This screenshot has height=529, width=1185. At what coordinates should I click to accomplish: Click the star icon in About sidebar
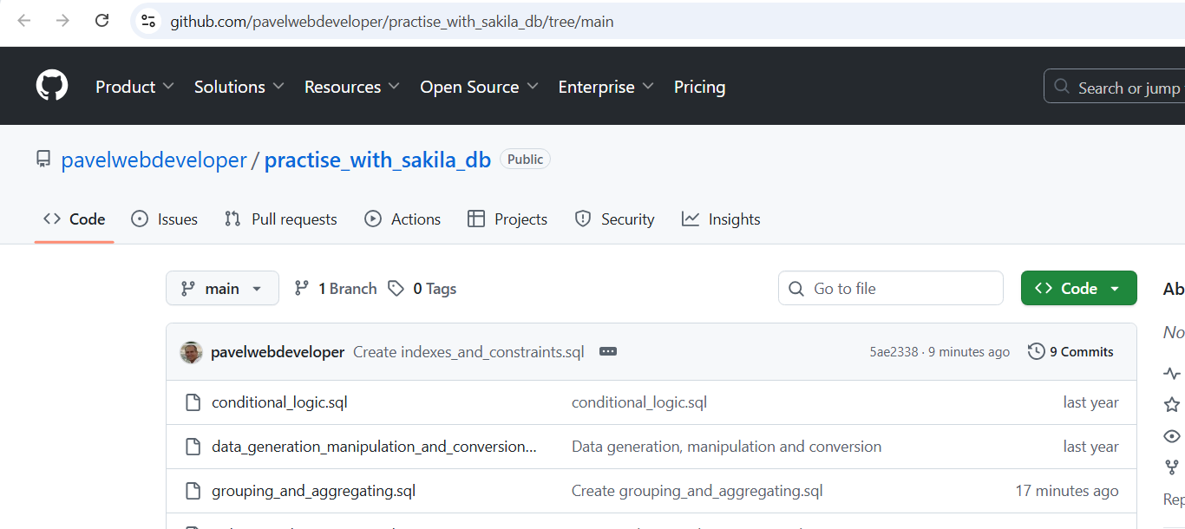(x=1172, y=404)
